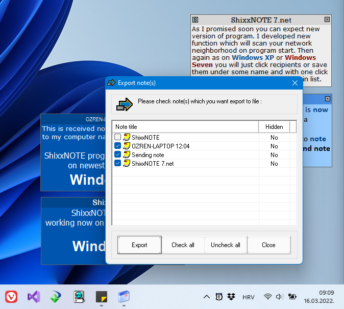Open volume speaker tray icon
The image size is (344, 309).
point(280,297)
